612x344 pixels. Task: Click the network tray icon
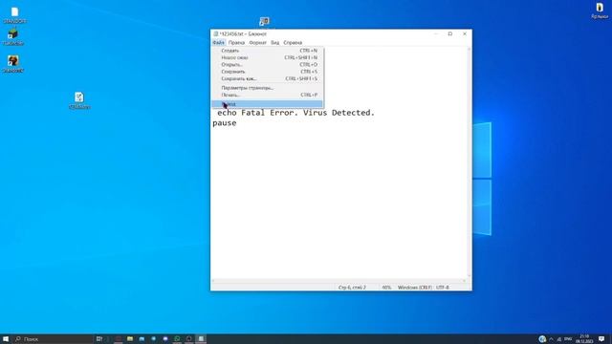pyautogui.click(x=558, y=339)
